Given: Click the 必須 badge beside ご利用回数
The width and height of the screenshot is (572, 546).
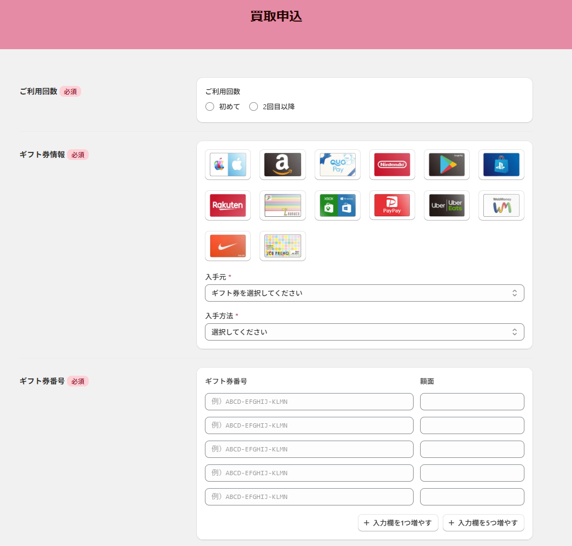Looking at the screenshot, I should click(x=70, y=91).
